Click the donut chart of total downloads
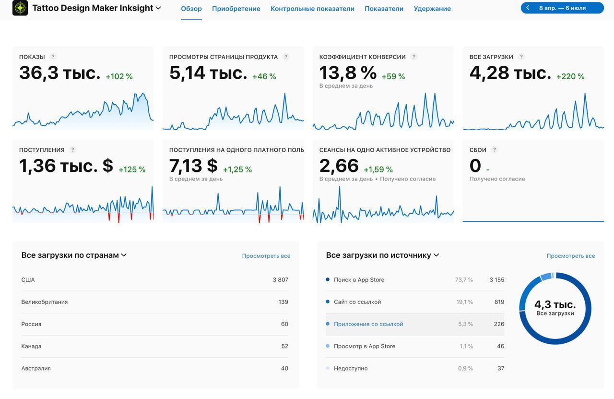Viewport: 614px width, 399px height. [555, 308]
